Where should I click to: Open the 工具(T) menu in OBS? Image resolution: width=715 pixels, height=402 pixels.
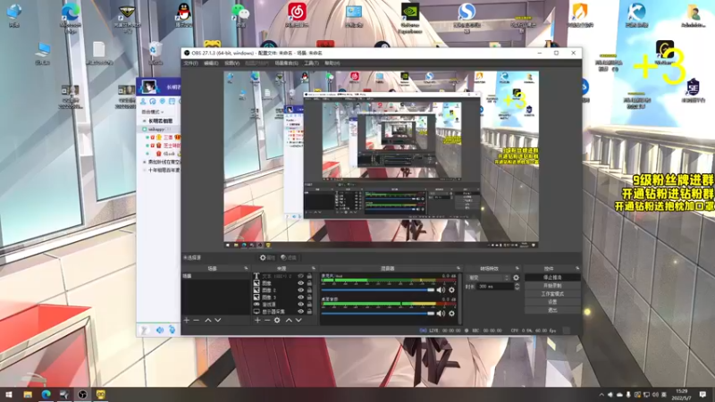coord(311,63)
